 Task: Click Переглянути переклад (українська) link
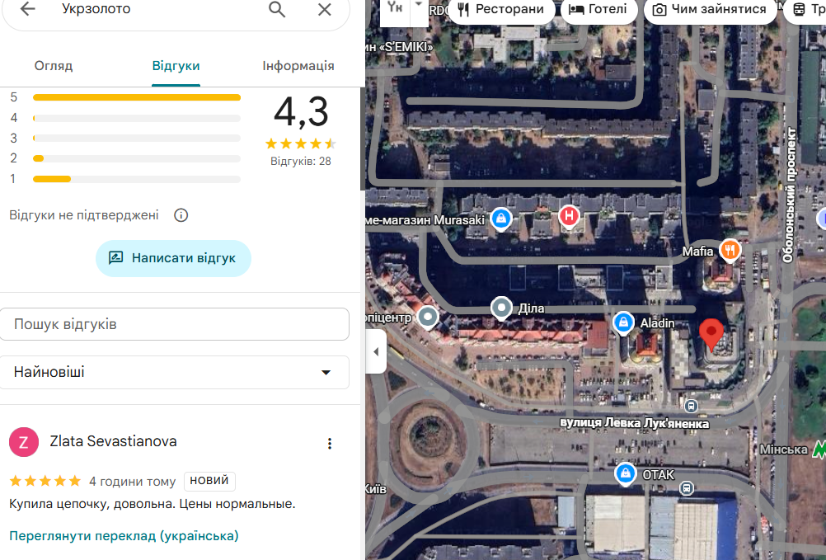click(124, 536)
